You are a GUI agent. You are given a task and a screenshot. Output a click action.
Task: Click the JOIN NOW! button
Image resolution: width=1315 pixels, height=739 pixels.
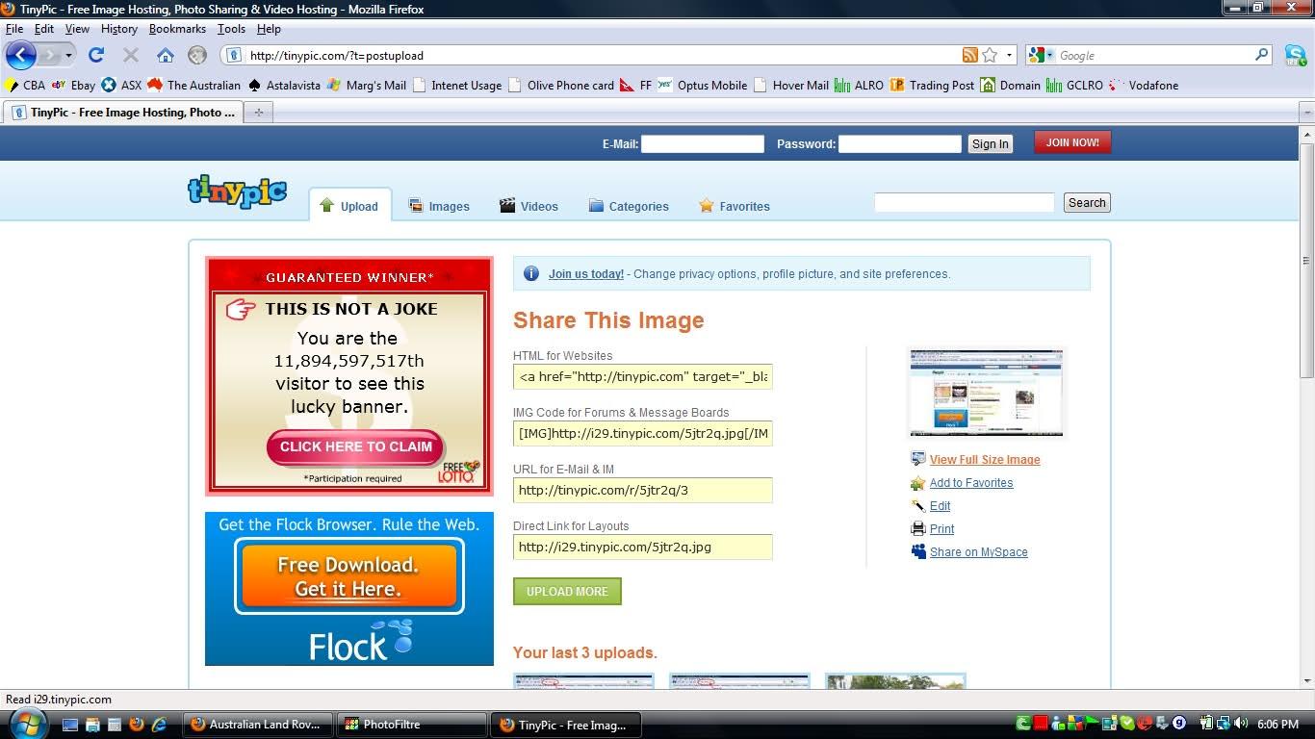tap(1071, 142)
